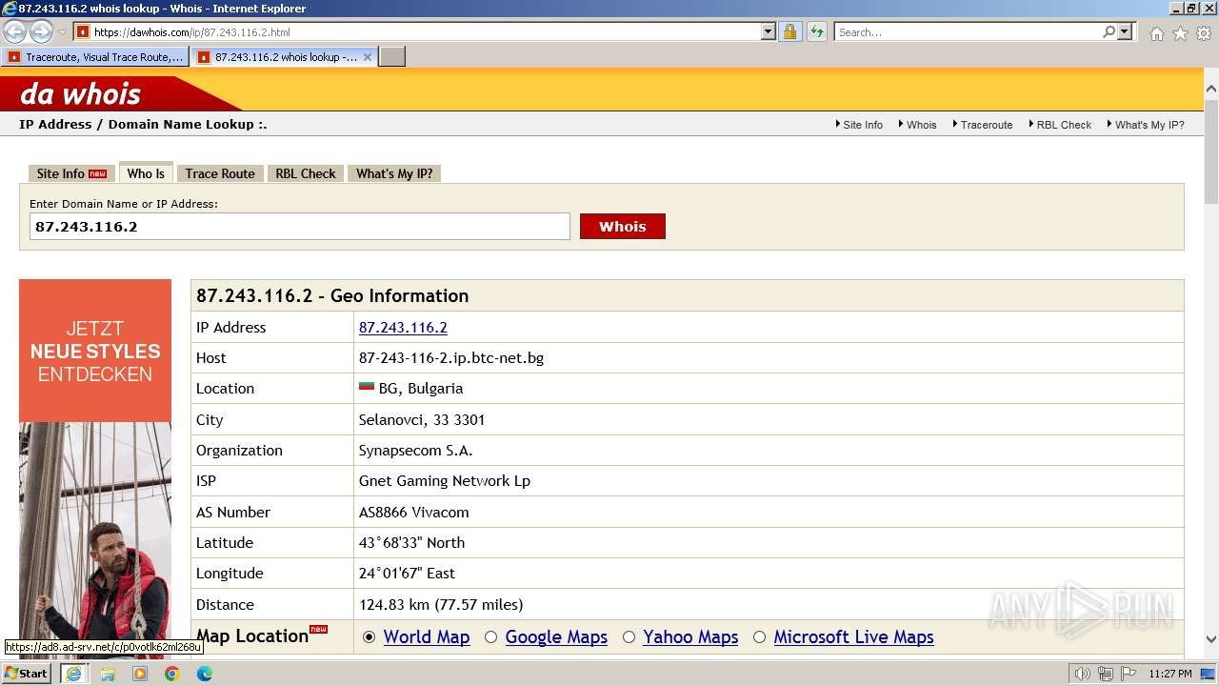Open the Google Maps link
1219x686 pixels.
(556, 636)
